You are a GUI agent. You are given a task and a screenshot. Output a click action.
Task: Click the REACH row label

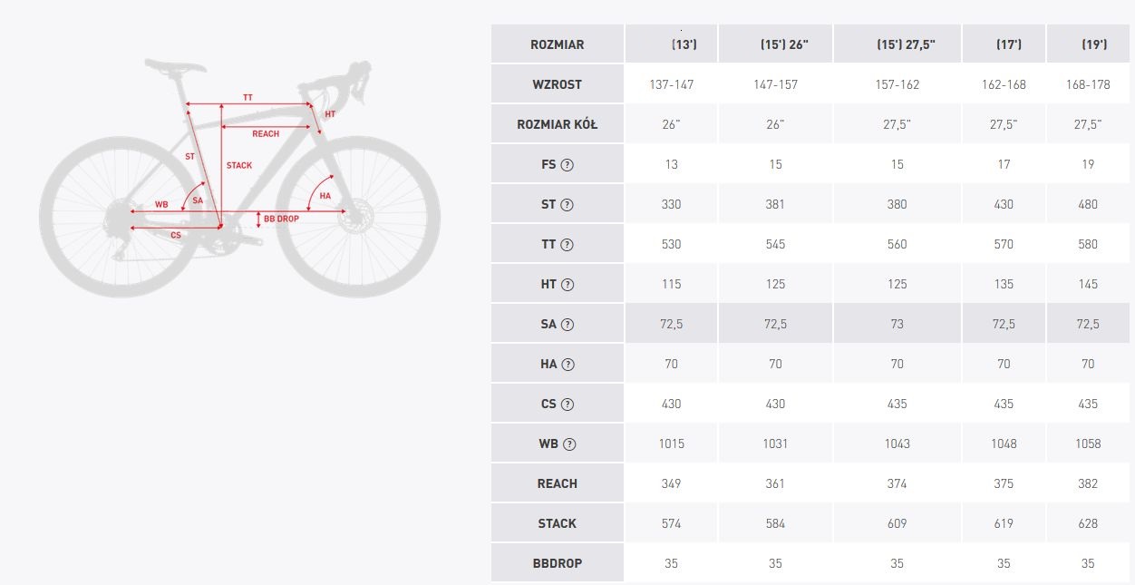pyautogui.click(x=558, y=484)
